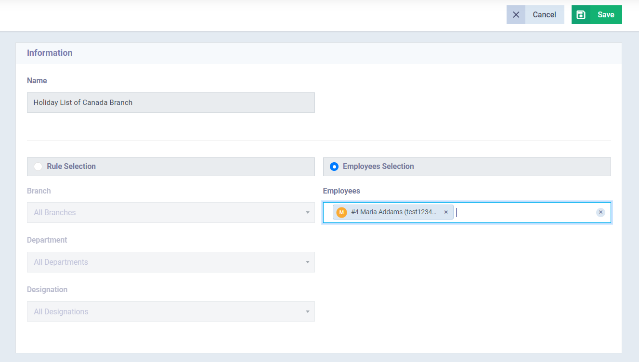
Task: Expand the All Designations dropdown
Action: (164, 312)
